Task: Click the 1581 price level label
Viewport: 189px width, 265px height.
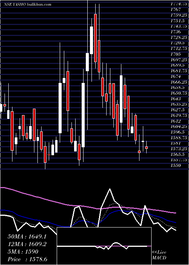Action: coord(175,143)
